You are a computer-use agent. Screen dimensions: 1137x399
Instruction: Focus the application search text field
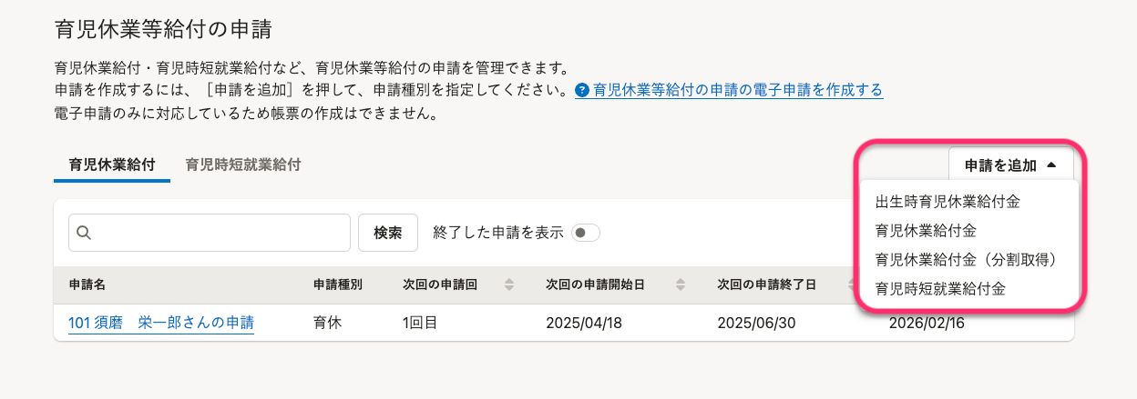[210, 233]
